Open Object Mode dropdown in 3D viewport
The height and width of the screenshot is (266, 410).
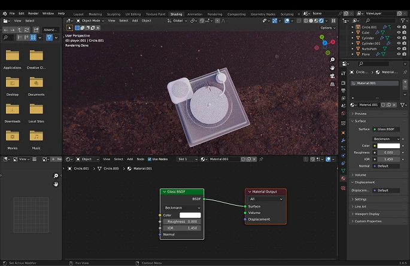click(x=90, y=20)
